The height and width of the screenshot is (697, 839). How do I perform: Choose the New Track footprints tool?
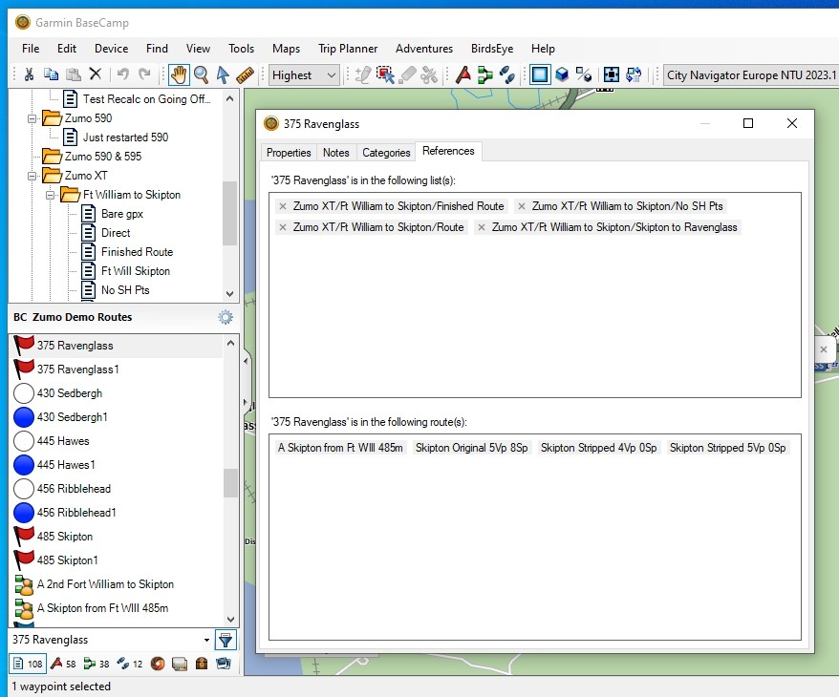pos(506,74)
